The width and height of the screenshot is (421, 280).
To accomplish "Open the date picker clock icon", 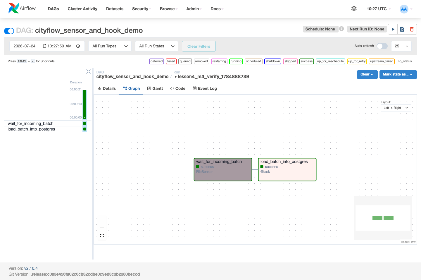I will [x=78, y=46].
